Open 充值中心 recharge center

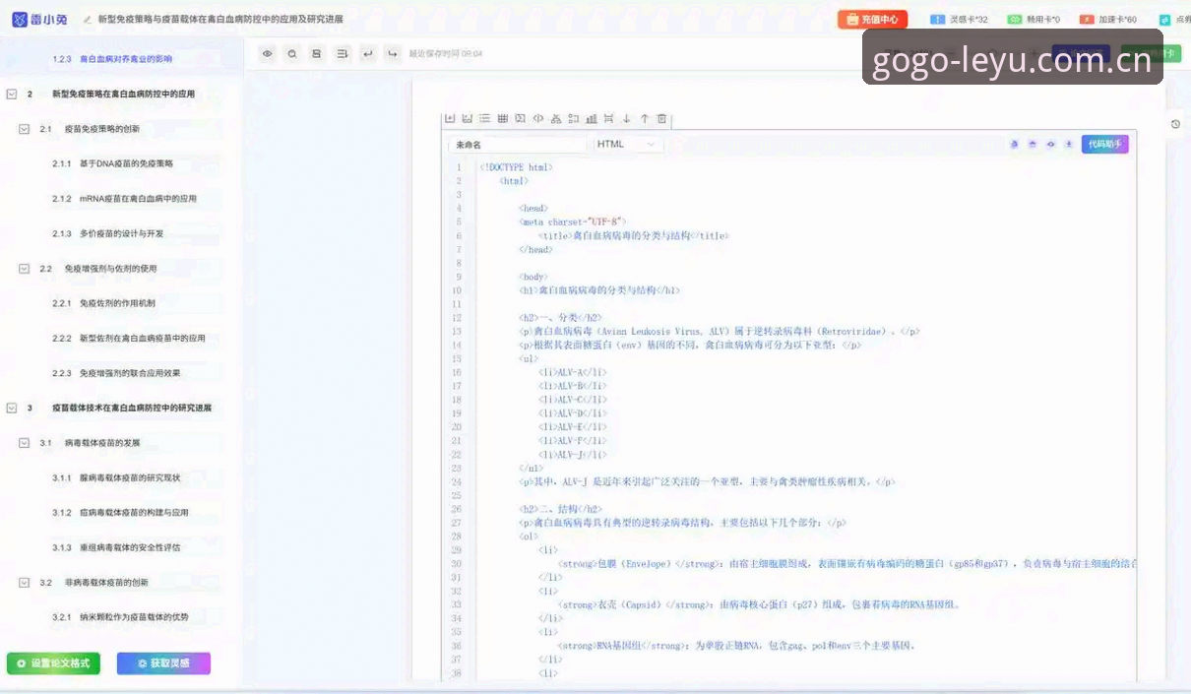[x=872, y=19]
